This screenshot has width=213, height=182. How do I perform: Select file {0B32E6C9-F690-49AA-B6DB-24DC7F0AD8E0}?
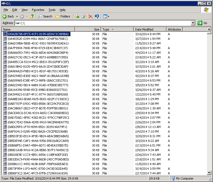click(38, 159)
